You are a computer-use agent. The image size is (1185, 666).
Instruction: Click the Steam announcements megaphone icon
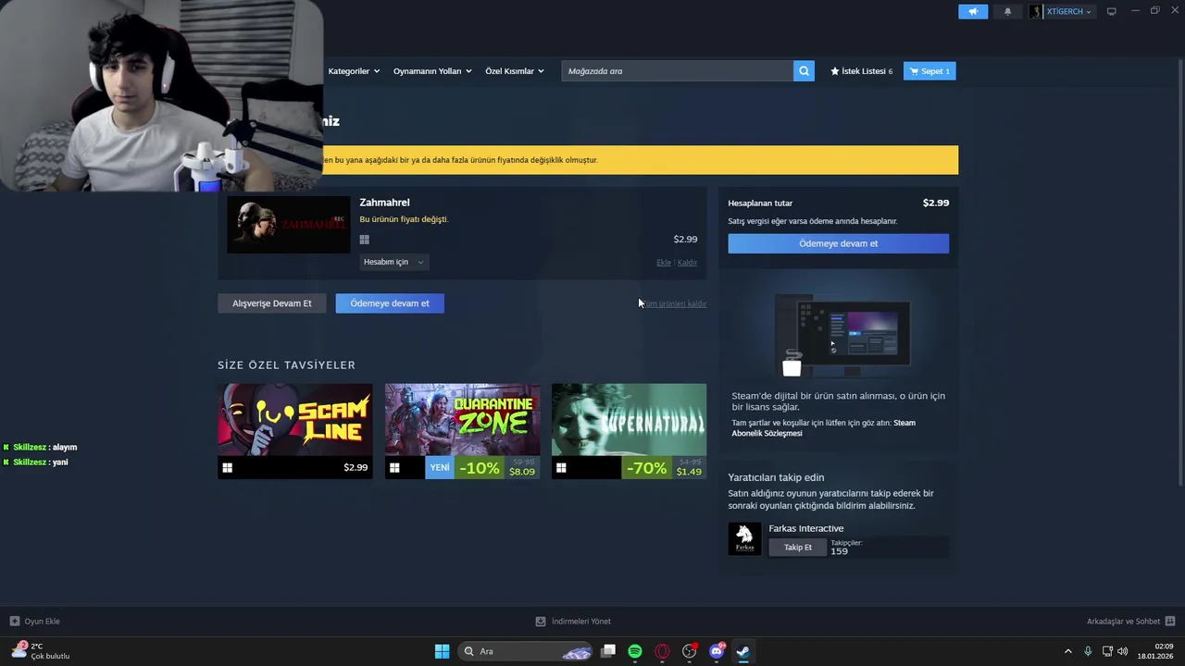[x=973, y=11]
